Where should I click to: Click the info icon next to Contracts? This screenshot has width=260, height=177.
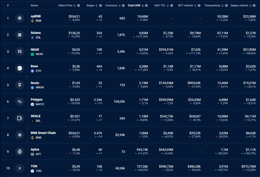(x=123, y=5)
